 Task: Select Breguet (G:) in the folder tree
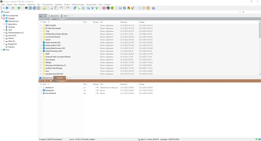point(12,44)
